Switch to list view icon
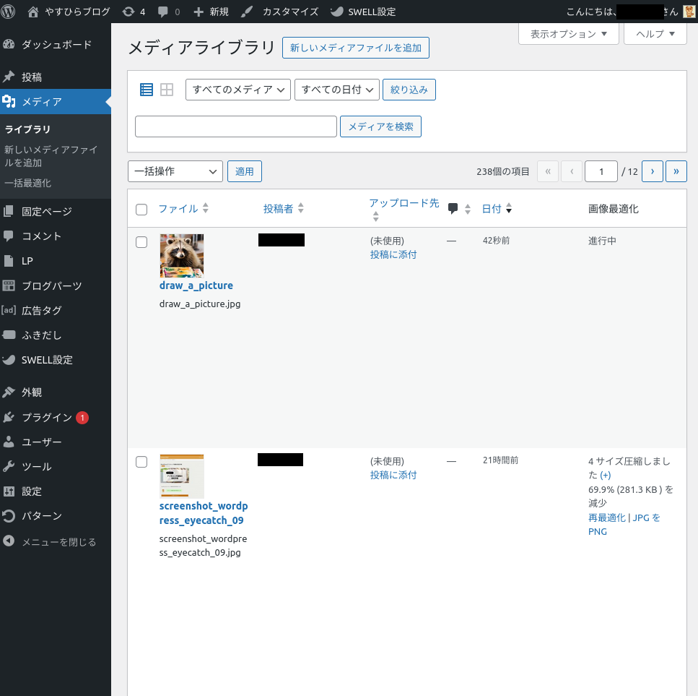This screenshot has height=696, width=698. point(147,90)
